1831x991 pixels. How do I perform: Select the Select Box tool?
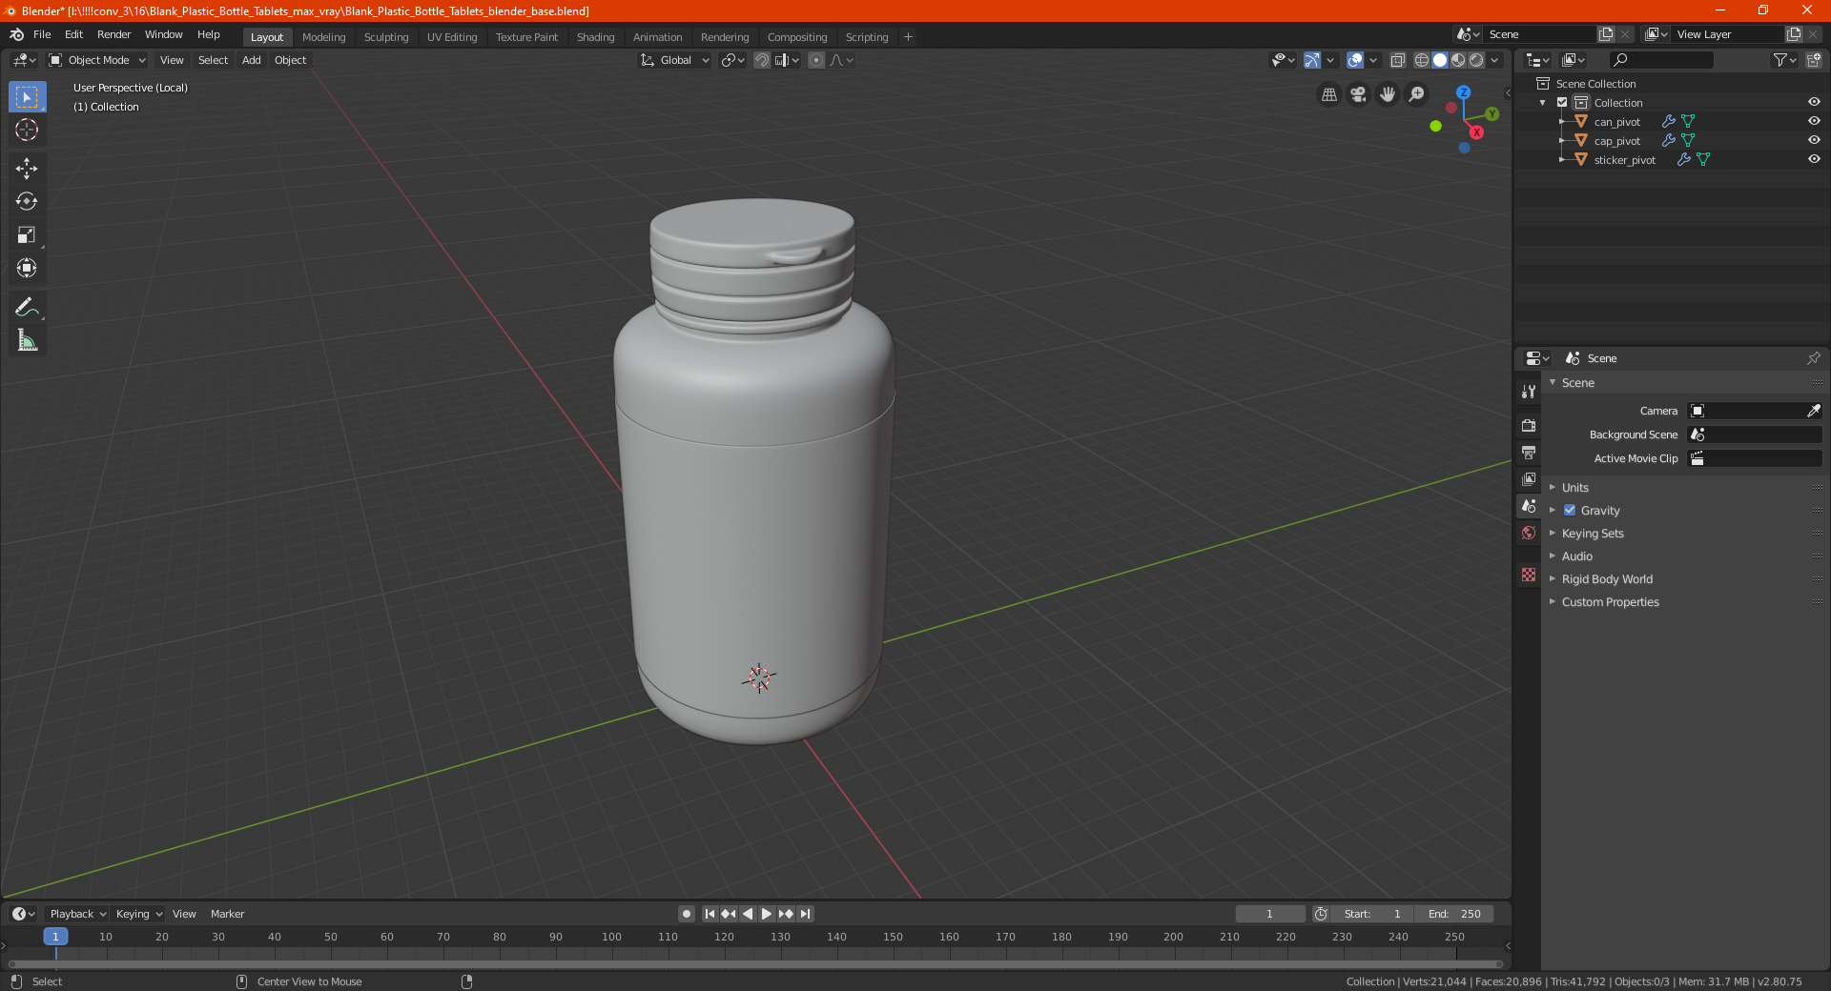pyautogui.click(x=27, y=97)
